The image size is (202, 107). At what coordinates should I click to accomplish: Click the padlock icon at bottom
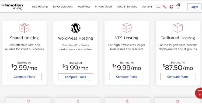pyautogui.click(x=78, y=101)
